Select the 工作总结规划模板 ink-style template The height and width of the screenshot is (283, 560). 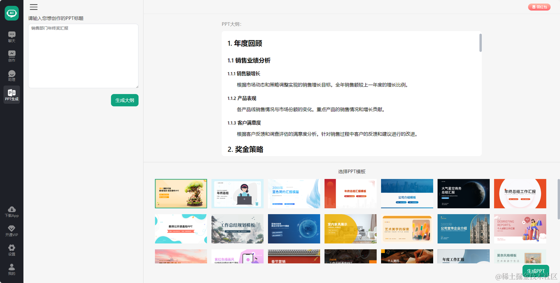237,229
